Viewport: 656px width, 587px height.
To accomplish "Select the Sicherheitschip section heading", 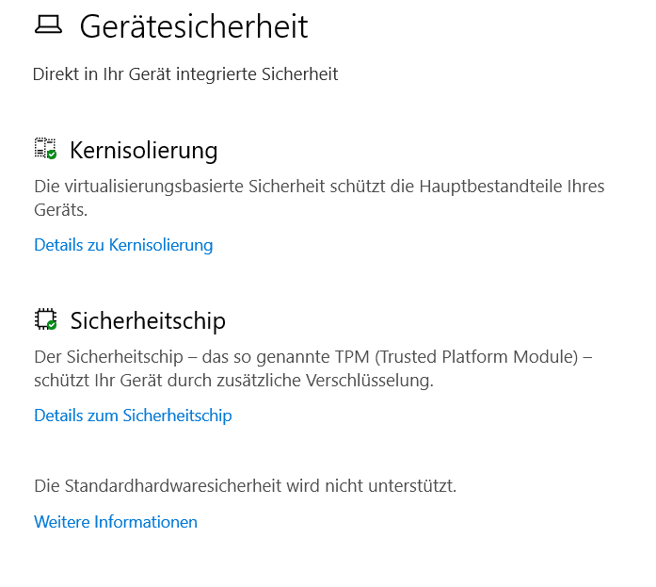I will coord(148,320).
